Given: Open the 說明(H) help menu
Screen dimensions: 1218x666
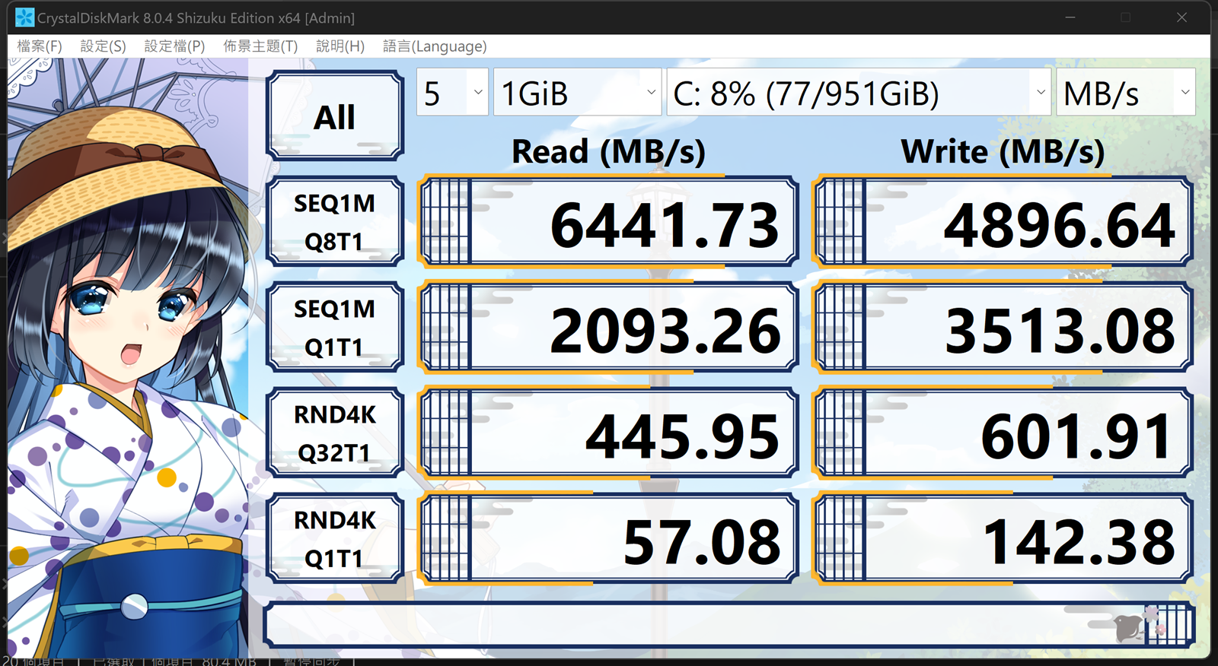Looking at the screenshot, I should coord(340,46).
